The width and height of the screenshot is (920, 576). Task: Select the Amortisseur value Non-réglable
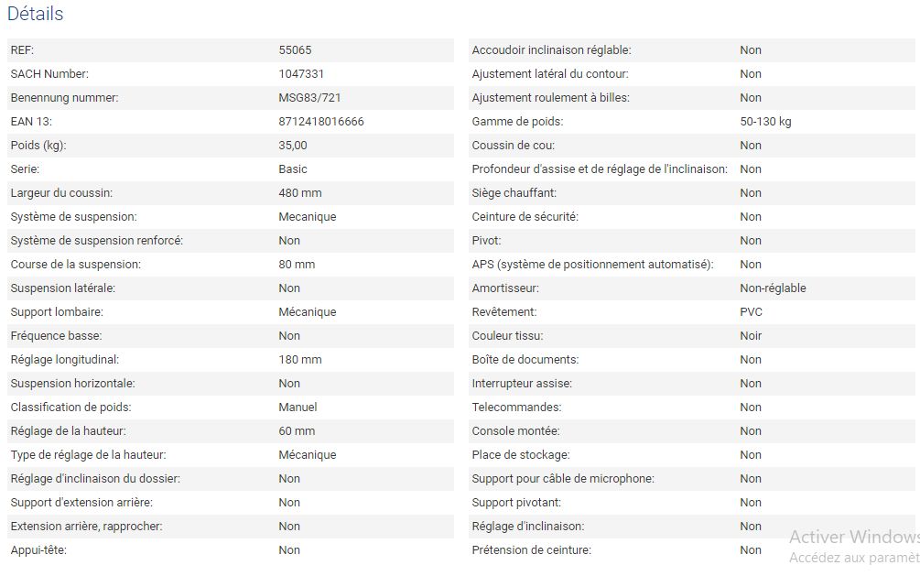tap(773, 288)
